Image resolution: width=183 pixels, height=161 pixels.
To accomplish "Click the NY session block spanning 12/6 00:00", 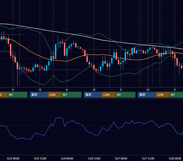I will (x=71, y=95).
